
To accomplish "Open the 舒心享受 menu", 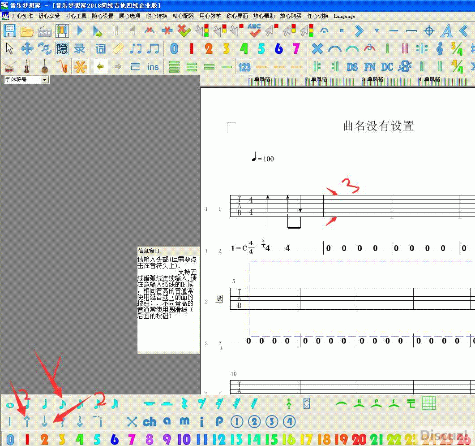I will (x=49, y=16).
